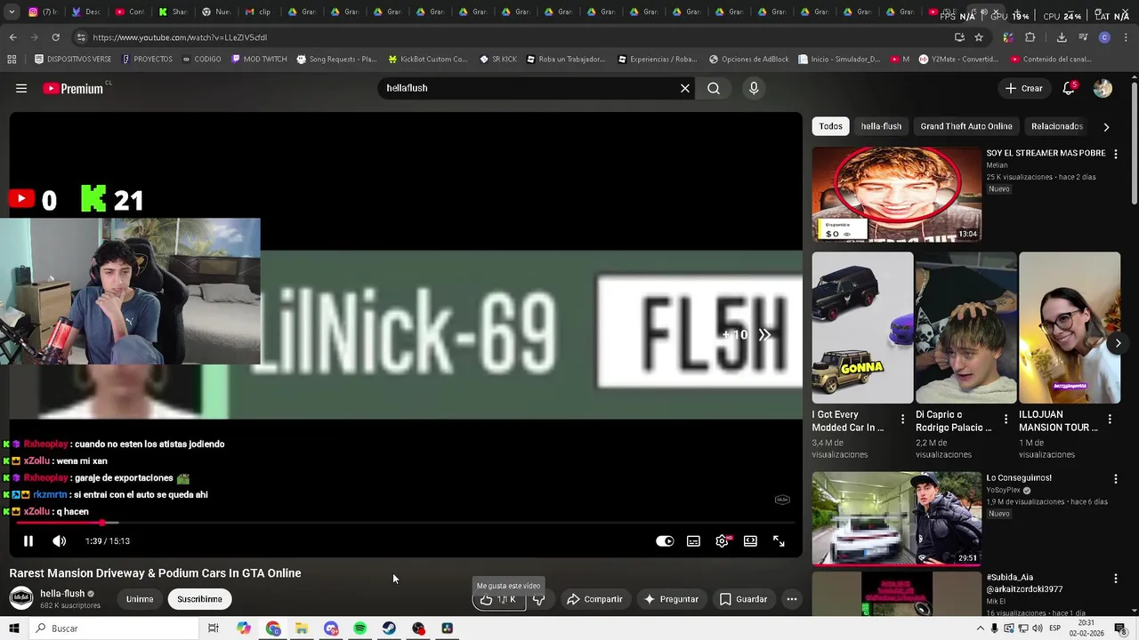Click the Preguntar button
1139x640 pixels.
pos(671,599)
